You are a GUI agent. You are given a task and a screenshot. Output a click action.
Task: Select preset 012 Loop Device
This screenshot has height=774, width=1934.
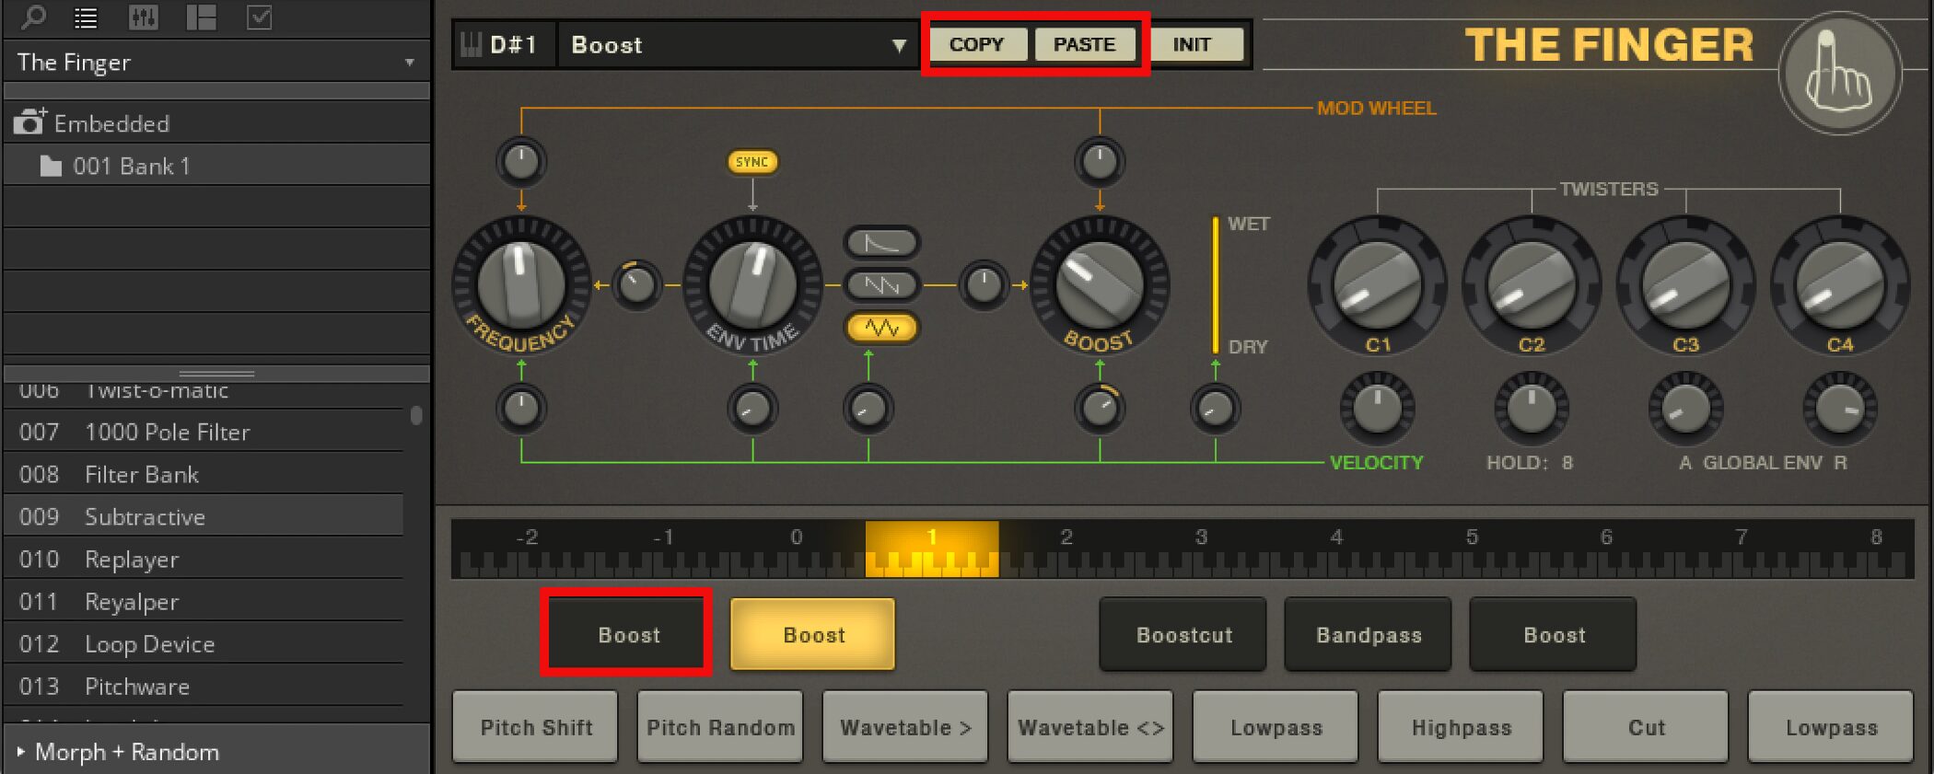204,643
